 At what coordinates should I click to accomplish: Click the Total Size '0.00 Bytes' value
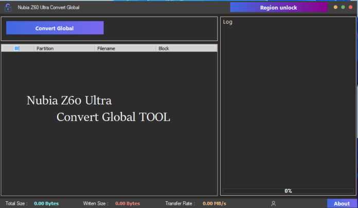46,203
